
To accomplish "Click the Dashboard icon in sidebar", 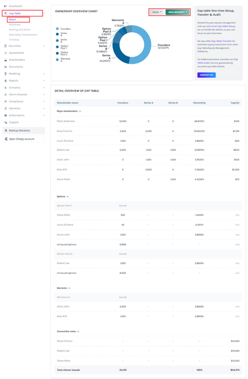I will [x=6, y=6].
